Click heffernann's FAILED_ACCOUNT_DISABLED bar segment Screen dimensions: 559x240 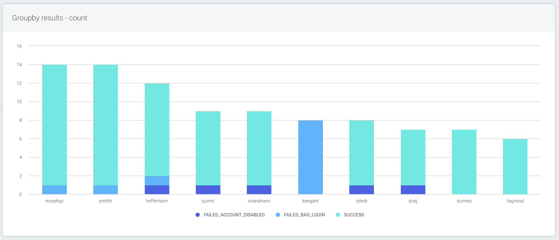tap(157, 190)
